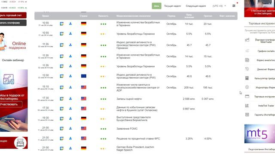Click the 15:15 time cell
Viewport: 275px width, 154px height.
tap(46, 87)
